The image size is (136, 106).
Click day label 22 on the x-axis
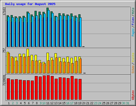[92, 103]
